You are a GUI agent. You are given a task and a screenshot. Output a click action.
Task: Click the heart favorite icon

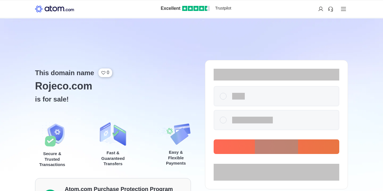(x=103, y=73)
